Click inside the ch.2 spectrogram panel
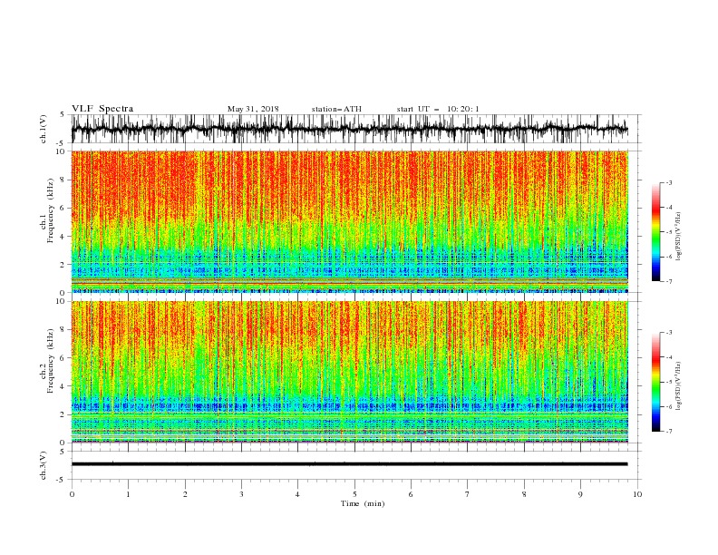This screenshot has width=718, height=555. point(349,372)
